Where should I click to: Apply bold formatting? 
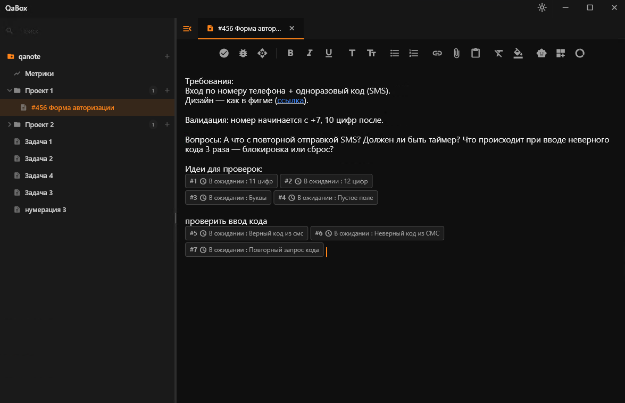click(290, 53)
